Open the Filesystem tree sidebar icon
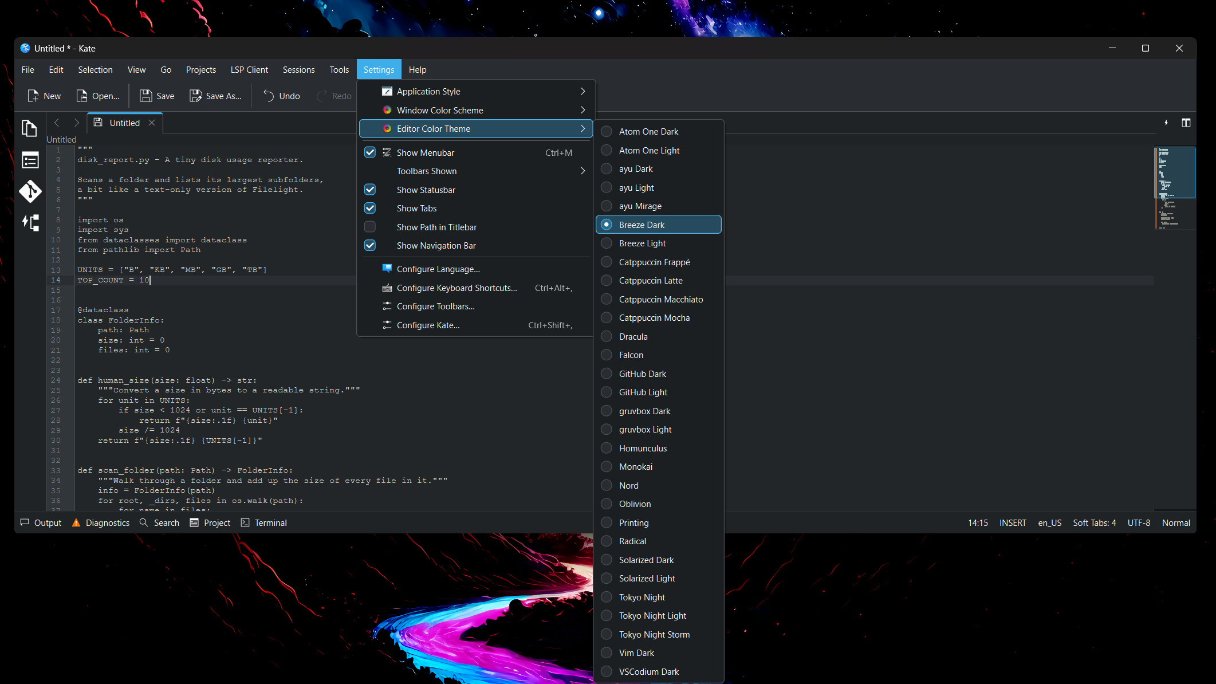 click(x=30, y=223)
